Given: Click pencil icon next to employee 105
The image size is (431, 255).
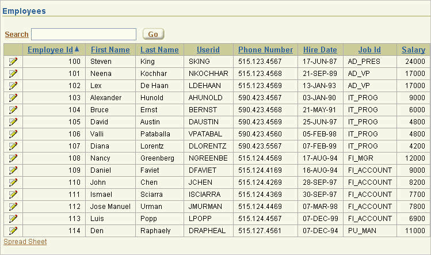Looking at the screenshot, I should (x=13, y=122).
